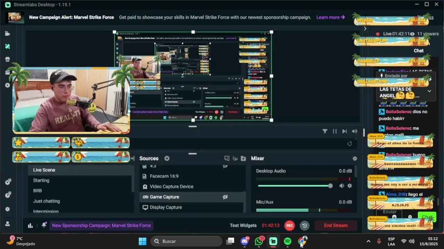Open Spotify from the taskbar

tap(288, 241)
